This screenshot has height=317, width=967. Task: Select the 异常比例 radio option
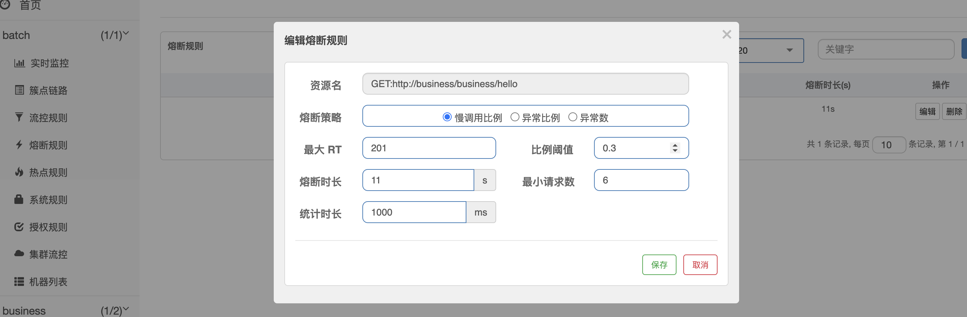515,117
